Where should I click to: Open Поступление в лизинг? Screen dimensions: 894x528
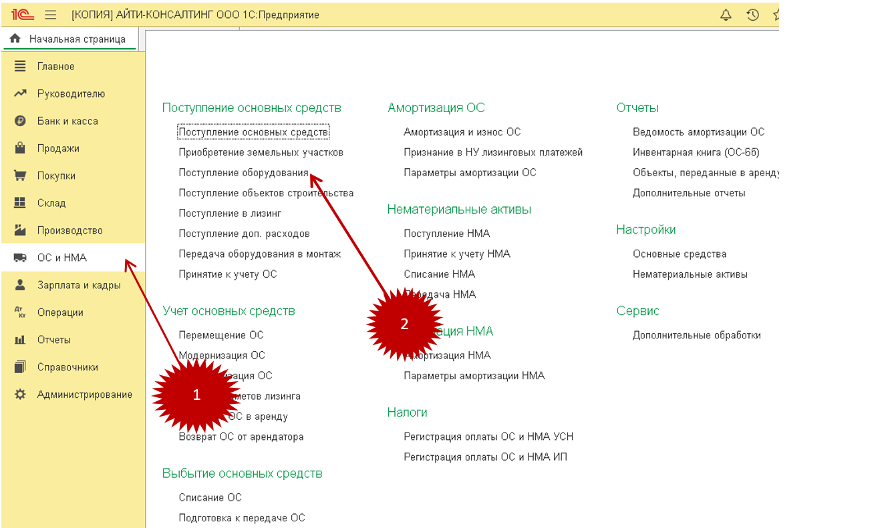pyautogui.click(x=230, y=214)
